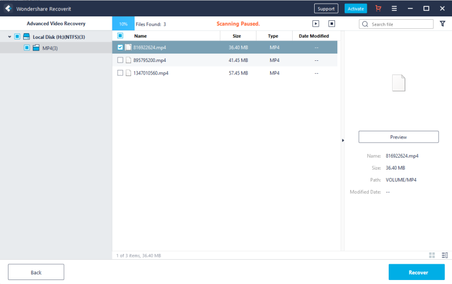The height and width of the screenshot is (284, 452).
Task: Click the Search file input field
Action: coord(400,24)
